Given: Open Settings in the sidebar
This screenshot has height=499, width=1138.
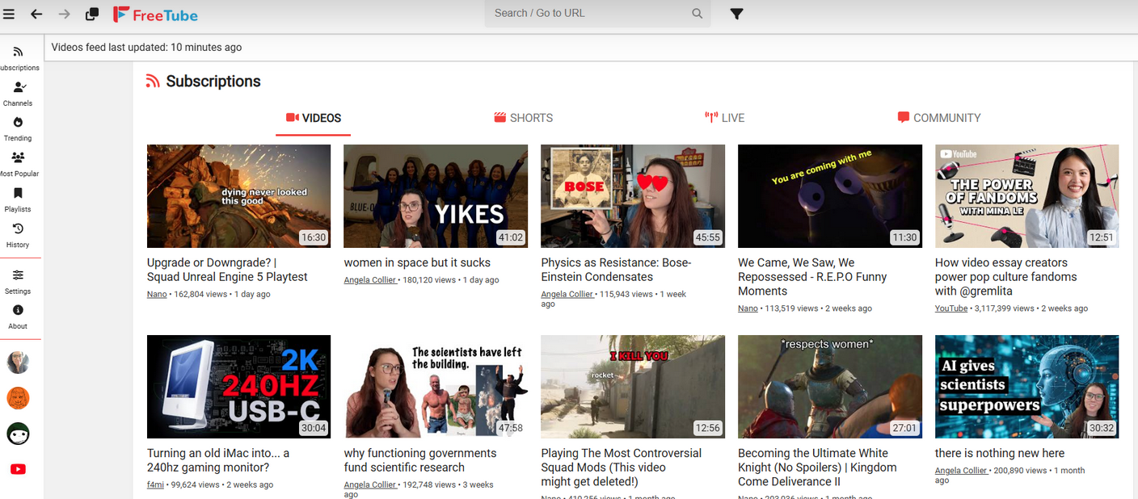Looking at the screenshot, I should (x=18, y=281).
